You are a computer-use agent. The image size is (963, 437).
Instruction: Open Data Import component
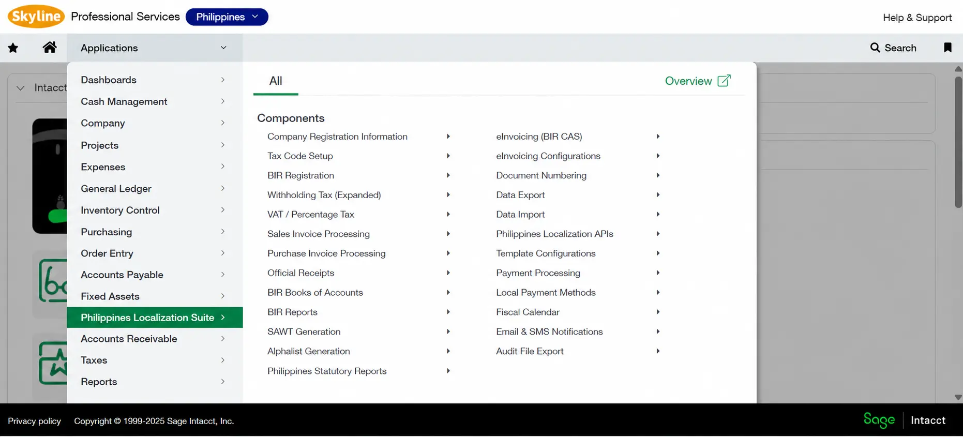(520, 215)
